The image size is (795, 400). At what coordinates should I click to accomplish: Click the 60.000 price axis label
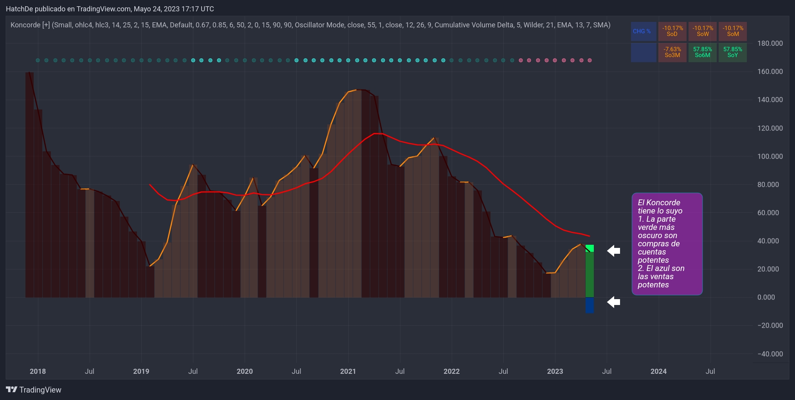(x=768, y=213)
